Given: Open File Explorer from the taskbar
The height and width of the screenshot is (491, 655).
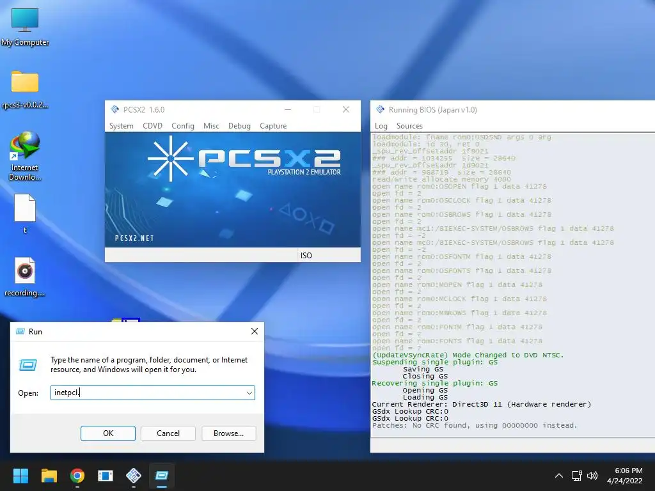Looking at the screenshot, I should 49,476.
